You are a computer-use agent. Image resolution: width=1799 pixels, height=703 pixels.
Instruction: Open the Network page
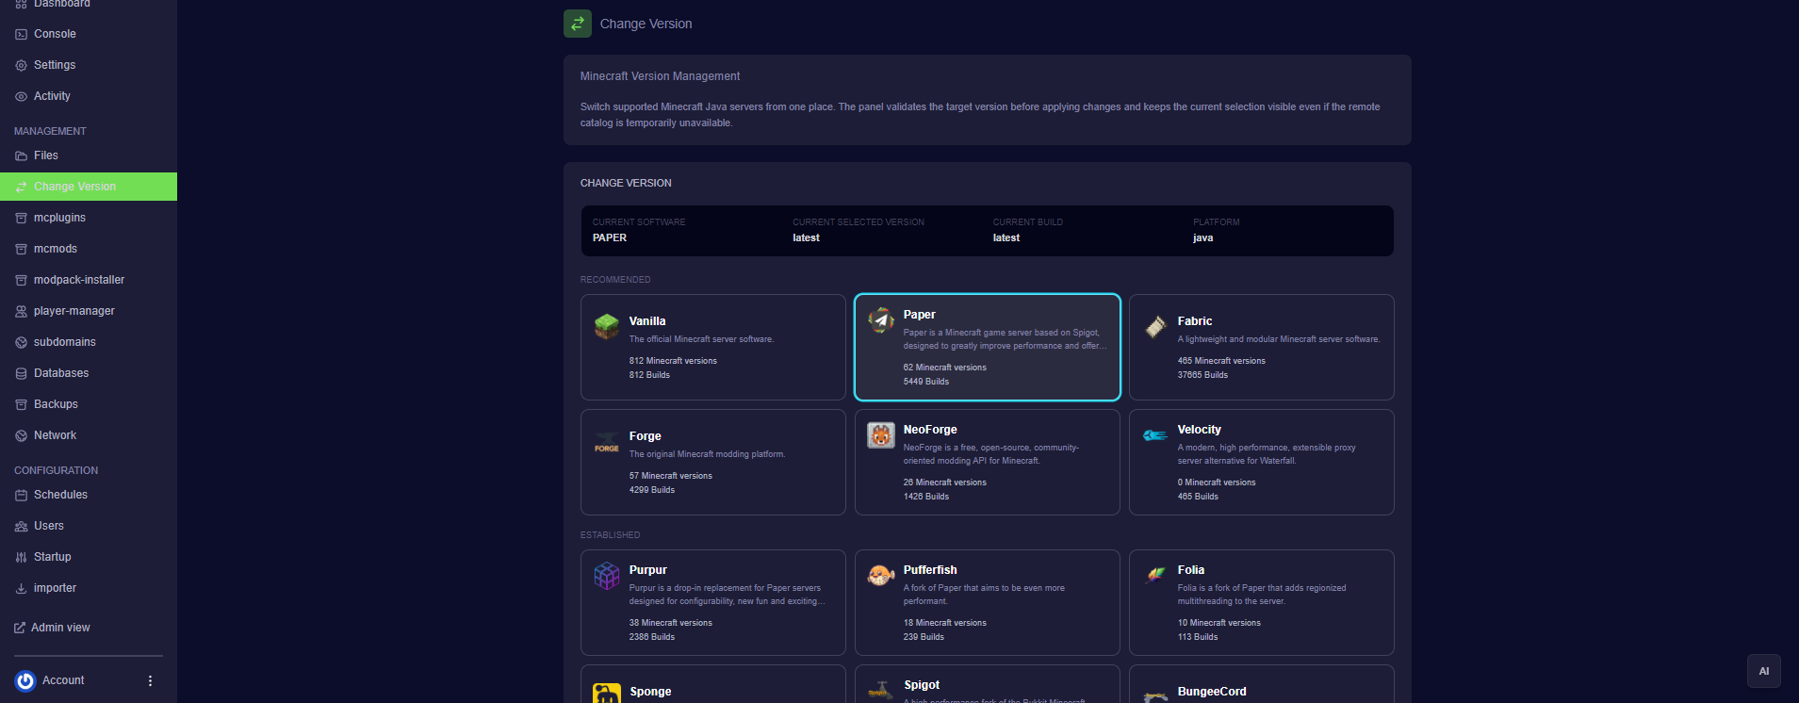(89, 435)
